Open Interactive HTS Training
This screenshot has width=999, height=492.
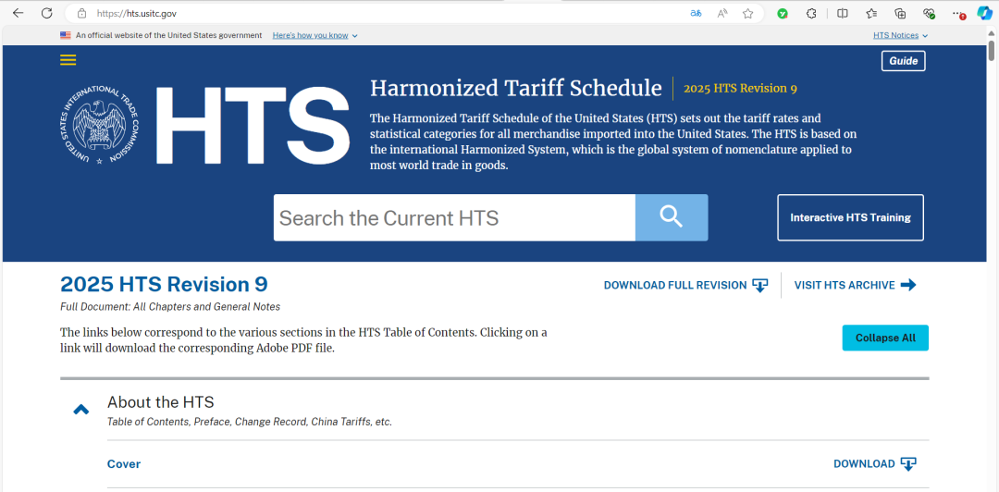click(x=850, y=217)
